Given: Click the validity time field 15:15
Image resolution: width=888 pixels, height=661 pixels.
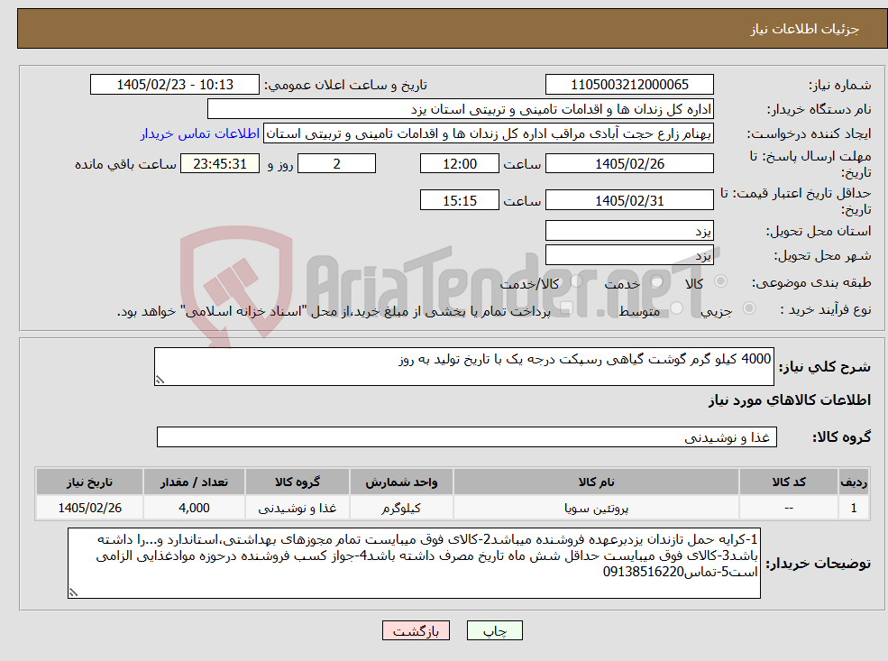Looking at the screenshot, I should 459,200.
